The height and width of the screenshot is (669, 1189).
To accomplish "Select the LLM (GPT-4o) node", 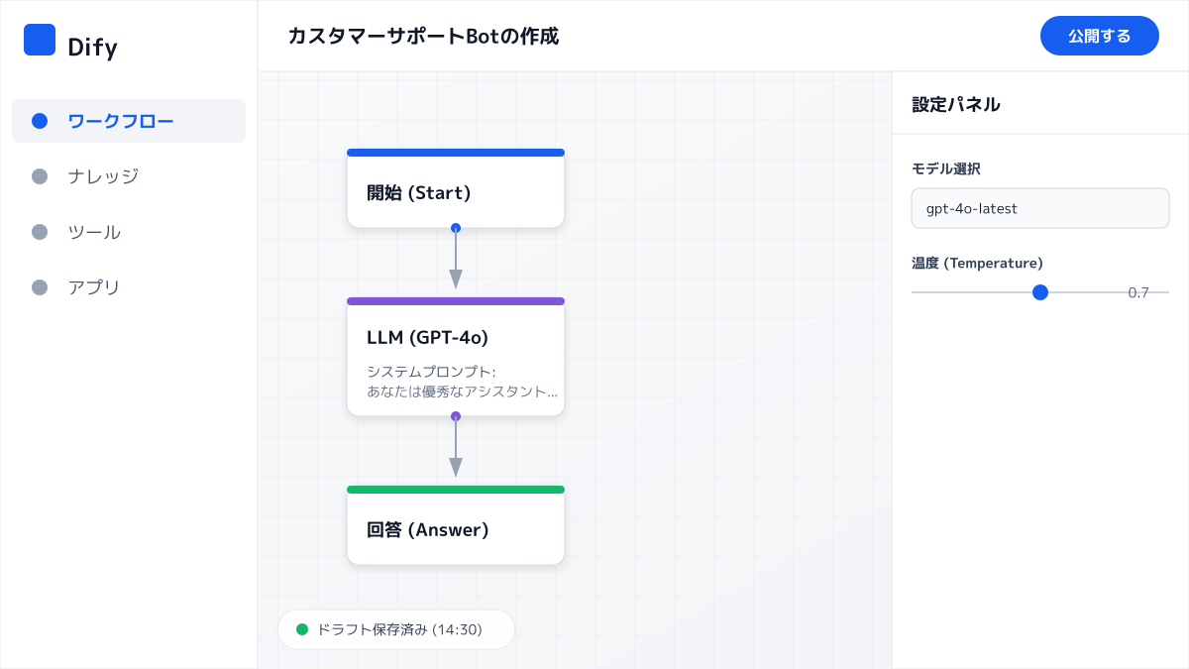I will (456, 337).
